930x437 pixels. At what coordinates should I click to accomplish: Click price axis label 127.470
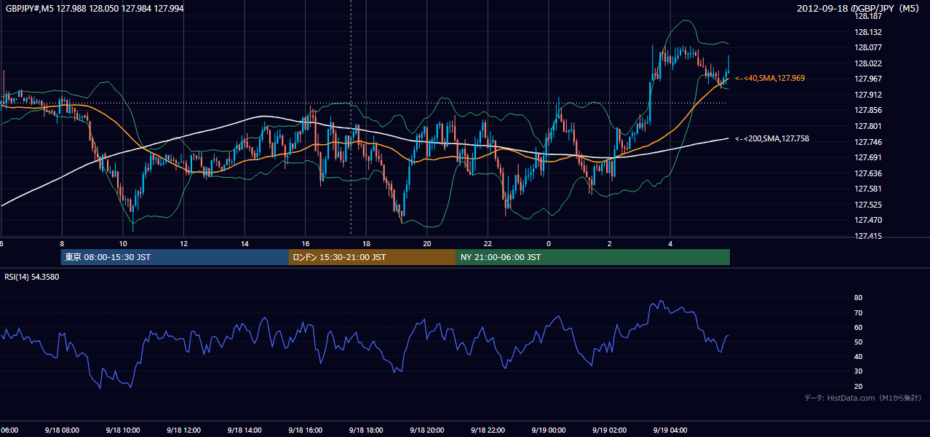coord(867,220)
